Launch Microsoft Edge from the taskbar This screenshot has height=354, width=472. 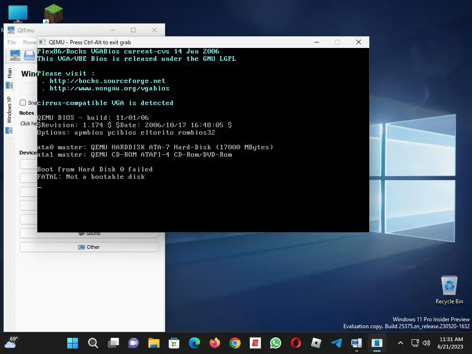[194, 343]
